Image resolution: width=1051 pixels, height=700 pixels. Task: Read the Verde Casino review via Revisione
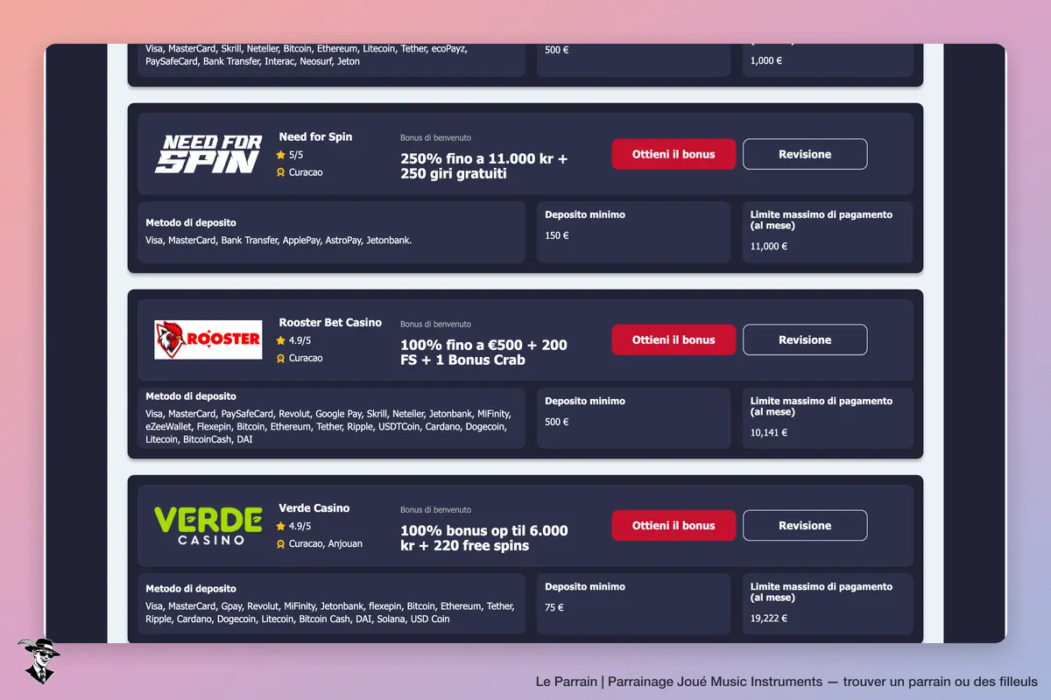click(805, 526)
